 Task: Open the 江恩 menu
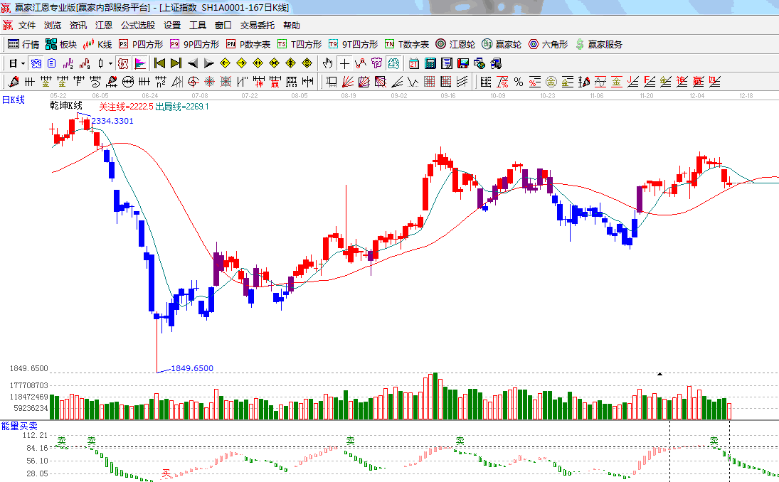point(104,26)
